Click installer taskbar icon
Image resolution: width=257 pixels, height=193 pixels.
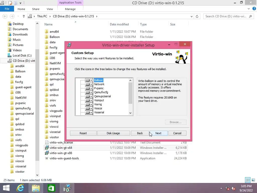67,188
